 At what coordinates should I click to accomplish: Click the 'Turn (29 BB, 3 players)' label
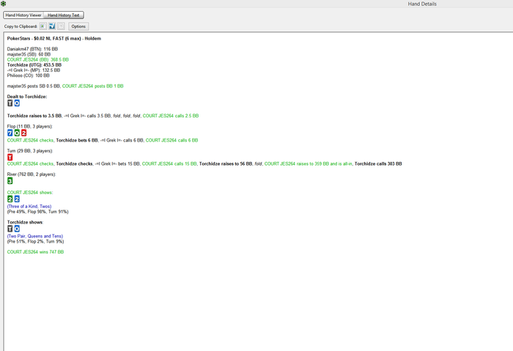[30, 151]
